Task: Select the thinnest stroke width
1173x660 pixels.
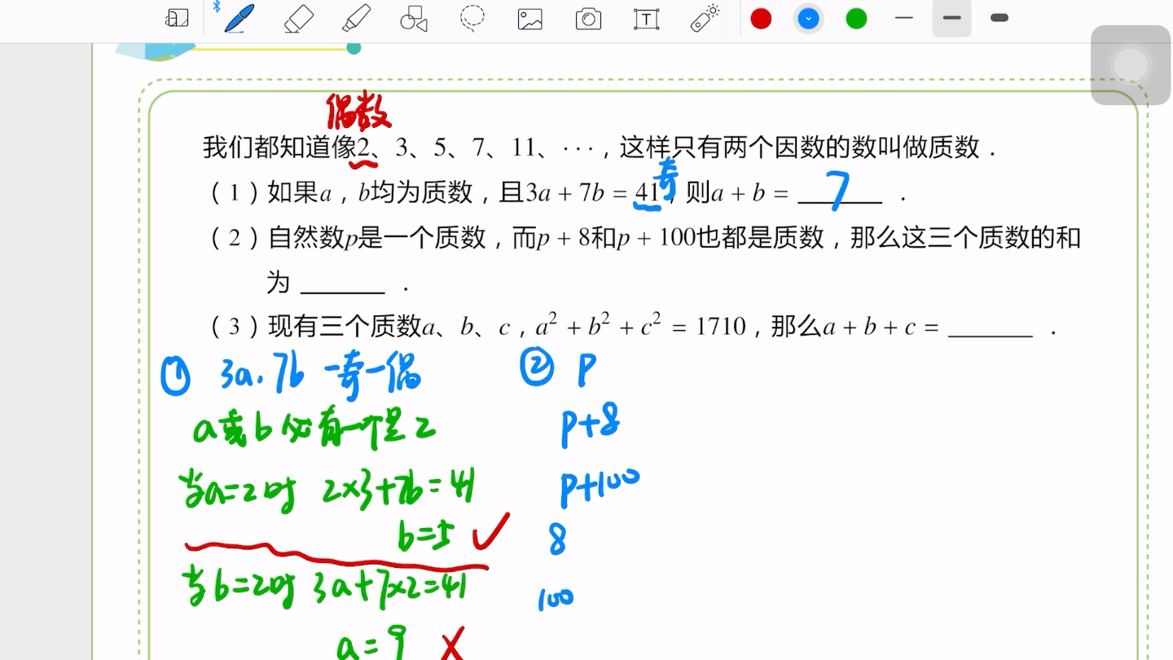Action: pyautogui.click(x=903, y=17)
